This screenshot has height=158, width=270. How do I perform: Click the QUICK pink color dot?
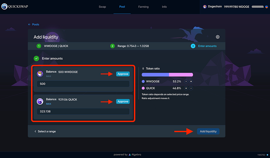pyautogui.click(x=143, y=88)
